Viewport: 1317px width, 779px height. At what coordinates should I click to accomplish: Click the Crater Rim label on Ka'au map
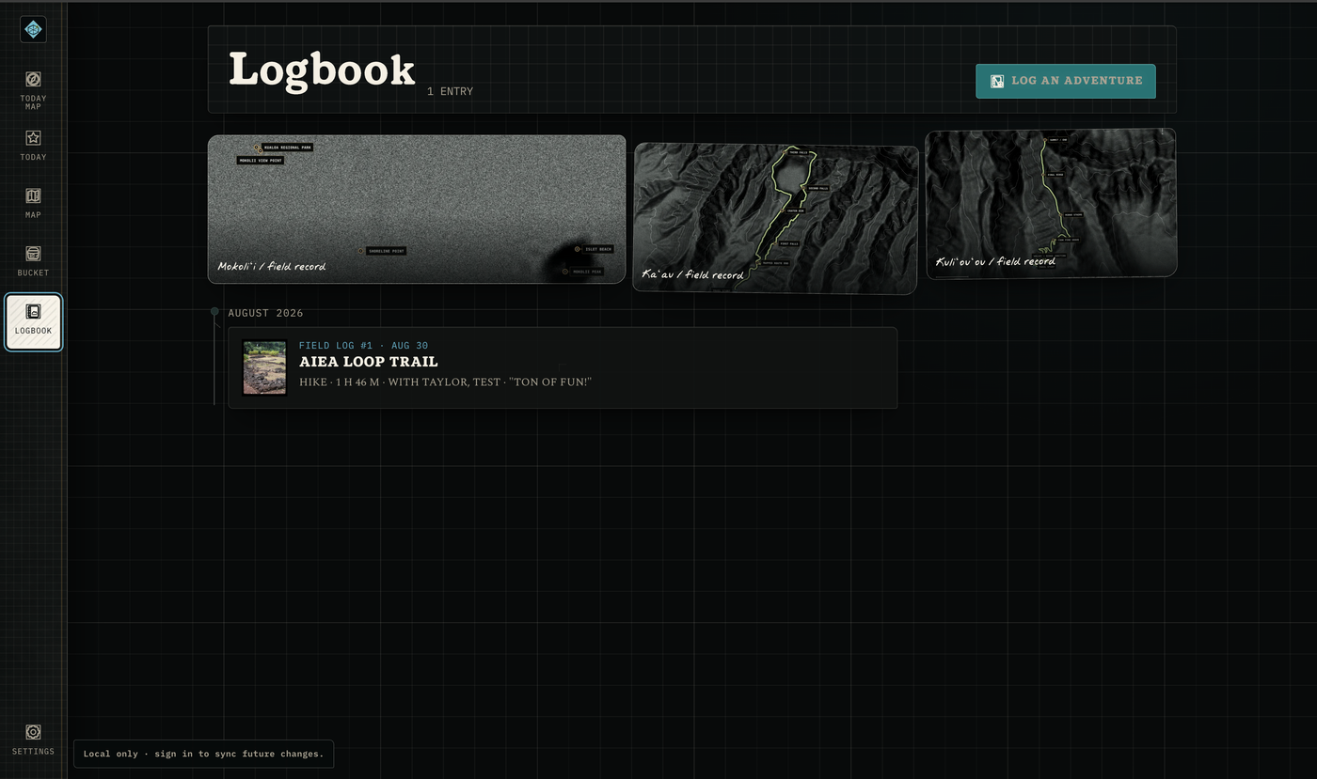796,210
